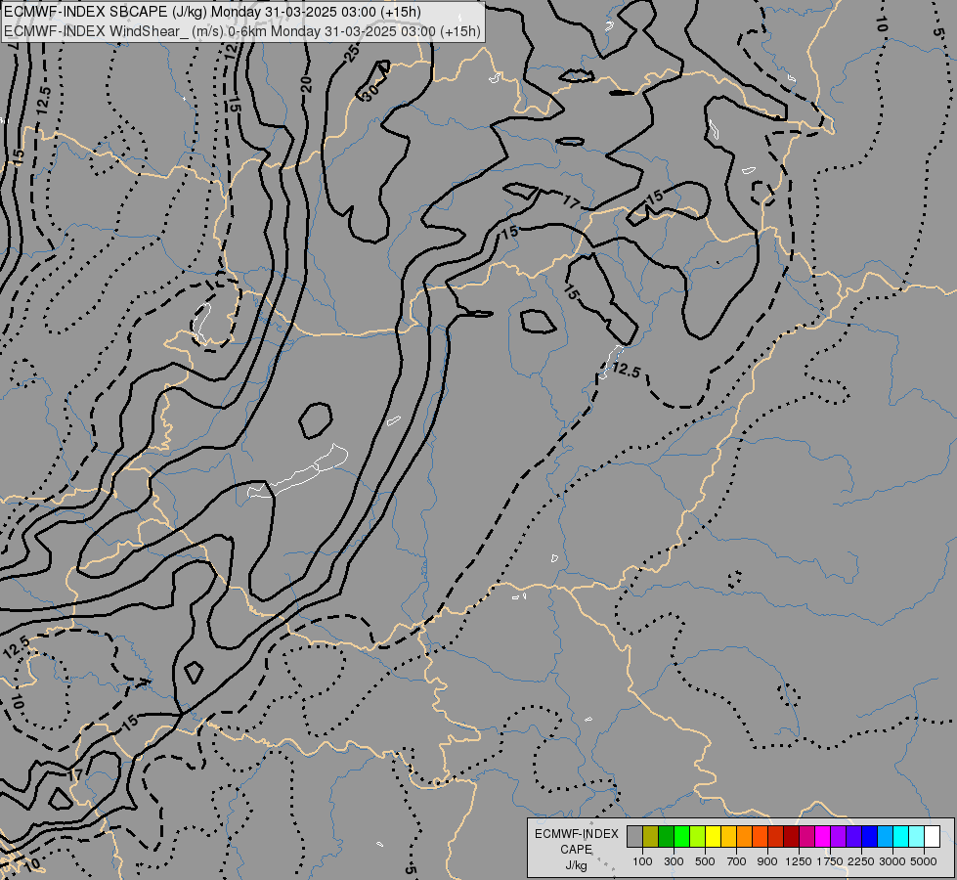
Task: Pick the pure blue legend swatch
Action: point(869,836)
